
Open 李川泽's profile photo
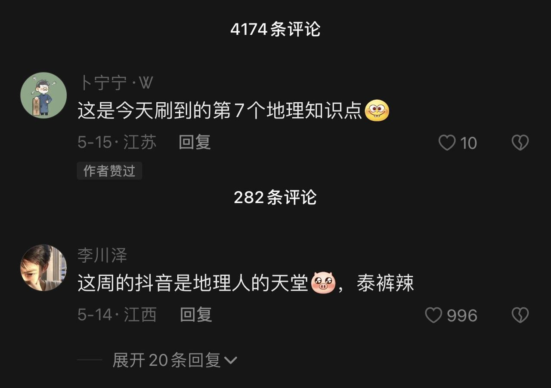[43, 268]
